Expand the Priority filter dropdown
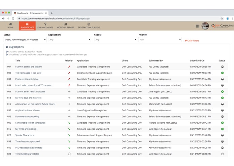 [160, 40]
